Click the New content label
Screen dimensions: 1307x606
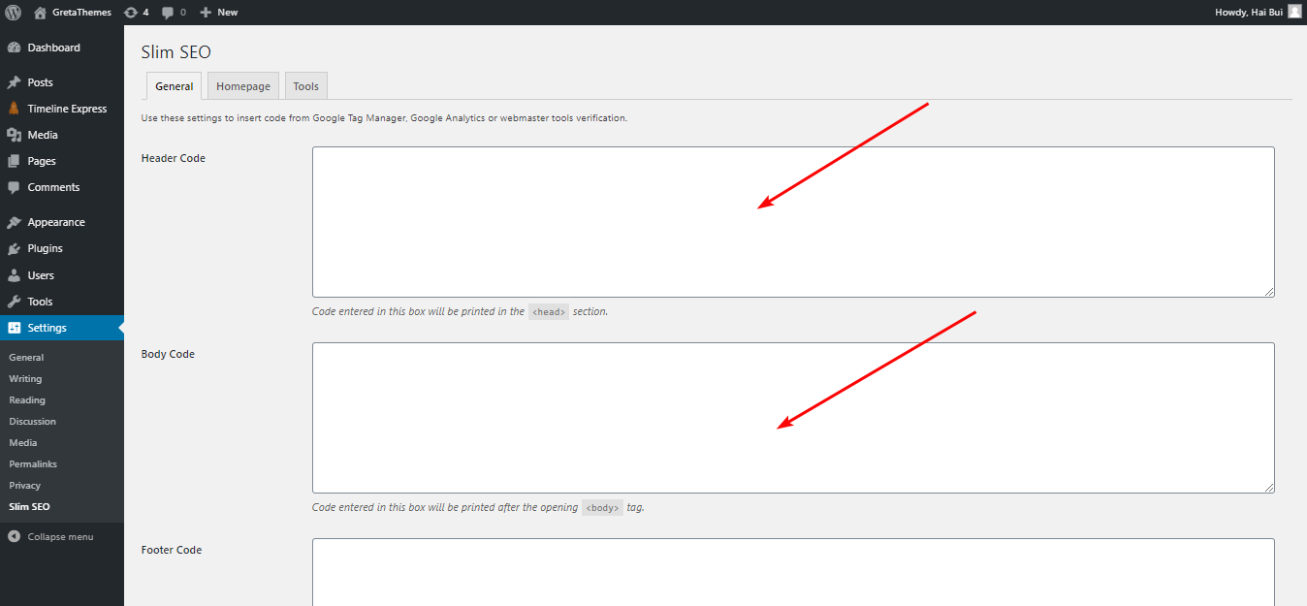coord(228,13)
